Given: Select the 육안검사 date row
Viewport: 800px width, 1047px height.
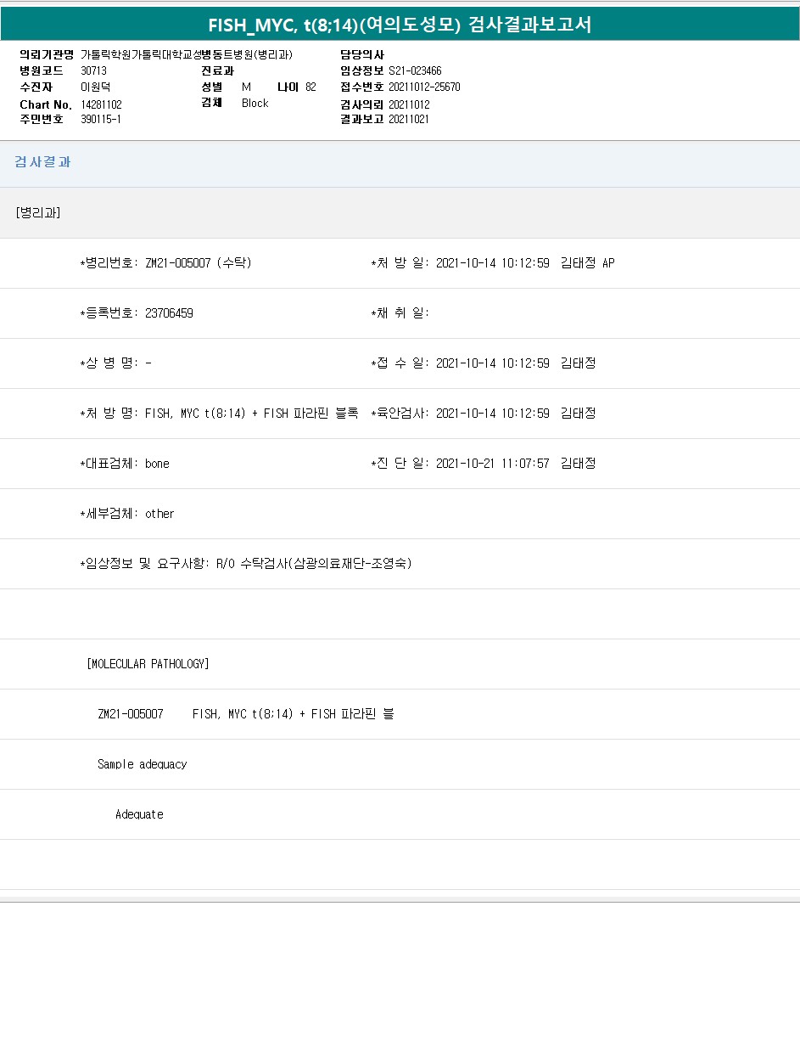Looking at the screenshot, I should [x=484, y=414].
